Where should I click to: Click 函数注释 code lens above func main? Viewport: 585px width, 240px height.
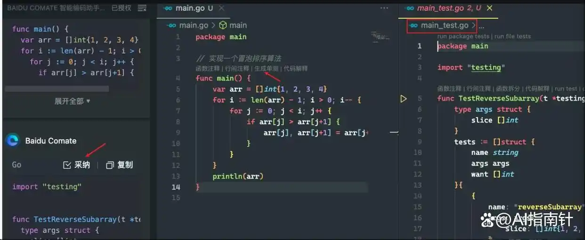pos(207,69)
